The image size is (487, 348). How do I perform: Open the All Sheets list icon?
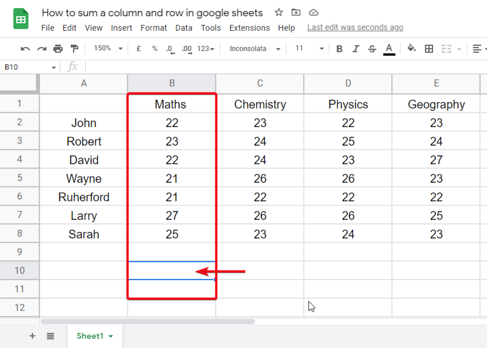[x=50, y=336]
